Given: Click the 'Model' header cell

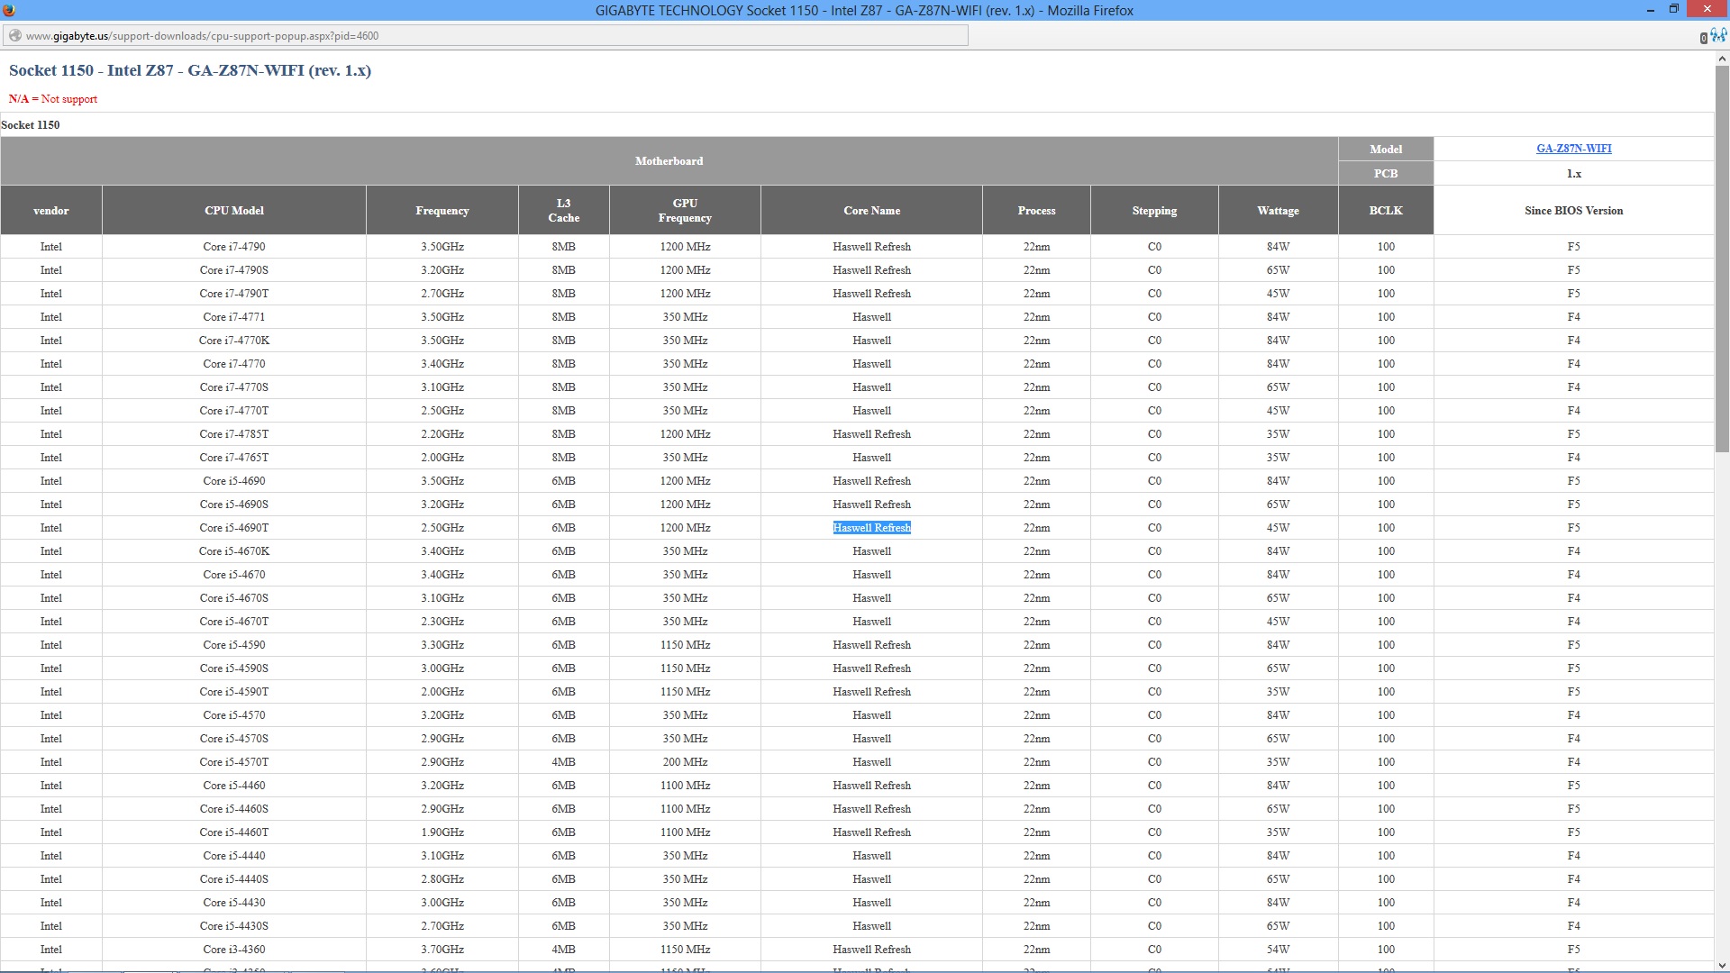Looking at the screenshot, I should coord(1386,150).
